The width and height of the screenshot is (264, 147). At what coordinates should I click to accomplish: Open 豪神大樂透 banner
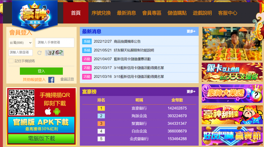point(232,93)
